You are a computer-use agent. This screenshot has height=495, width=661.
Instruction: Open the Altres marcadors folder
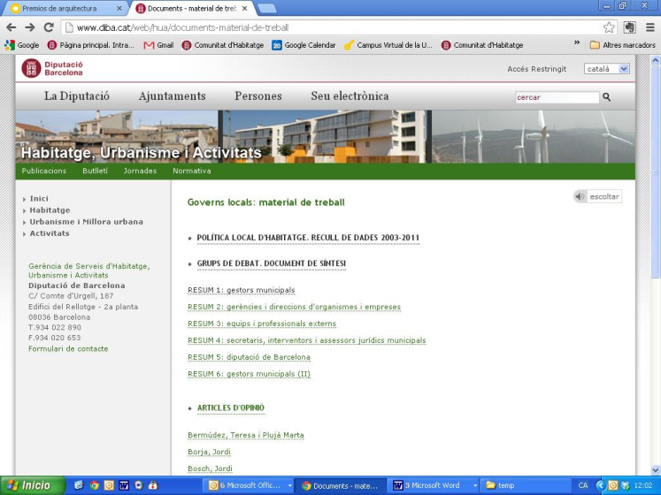[623, 45]
